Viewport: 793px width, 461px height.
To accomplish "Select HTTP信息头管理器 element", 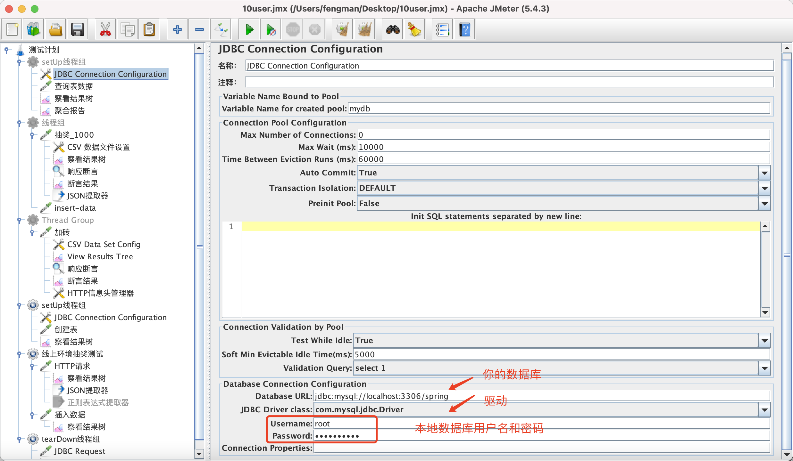I will [x=100, y=293].
